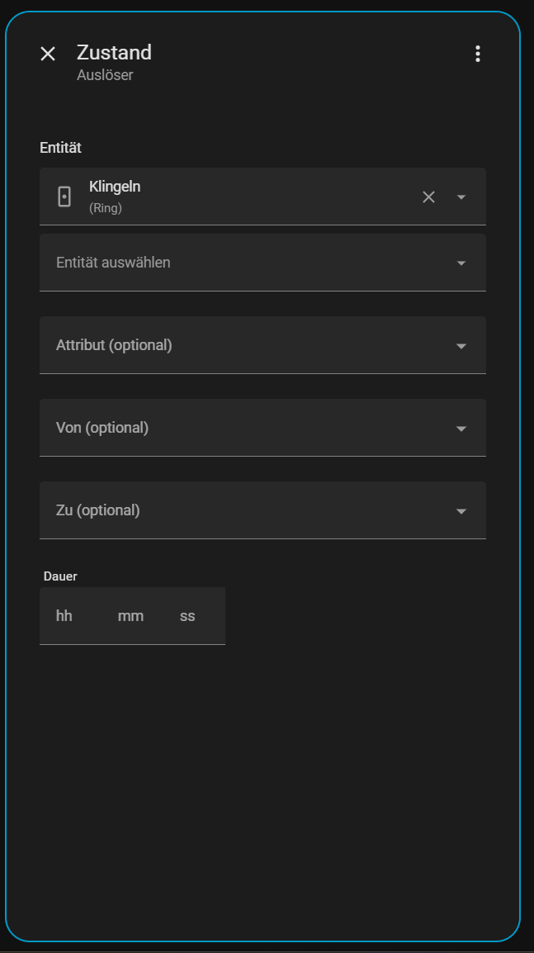The image size is (534, 953).
Task: Open the three-dot overflow menu
Action: tap(477, 54)
